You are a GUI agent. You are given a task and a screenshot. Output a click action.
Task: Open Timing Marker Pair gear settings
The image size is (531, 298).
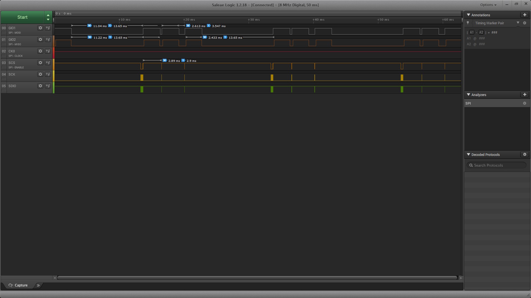pyautogui.click(x=525, y=23)
